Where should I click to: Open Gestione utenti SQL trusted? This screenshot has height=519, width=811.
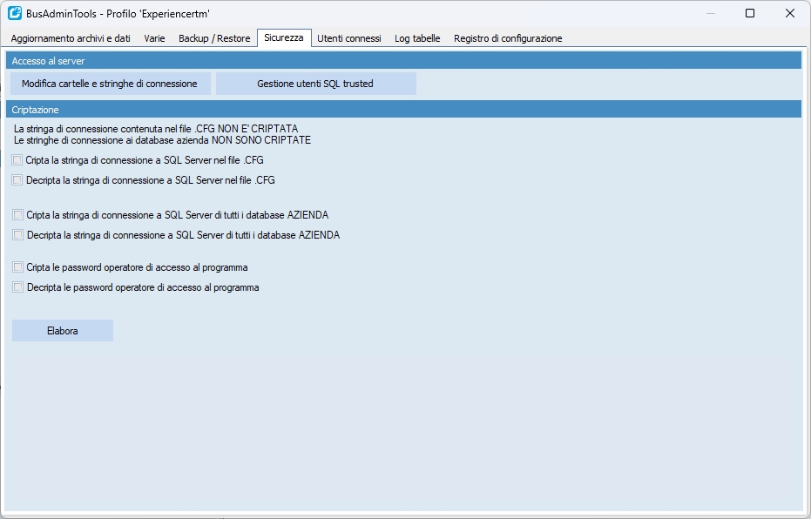315,84
